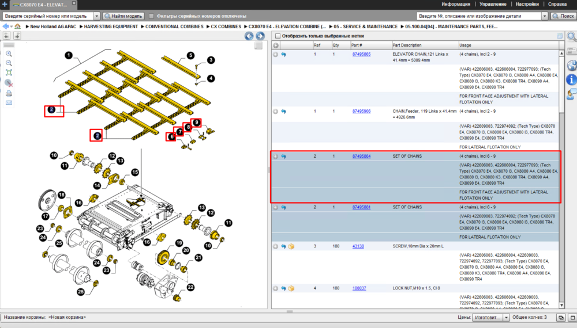Open table column settings icon
The width and height of the screenshot is (577, 328).
coord(560,36)
